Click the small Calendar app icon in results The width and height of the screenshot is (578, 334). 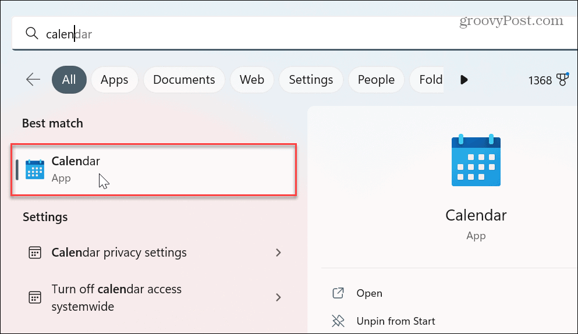(35, 169)
